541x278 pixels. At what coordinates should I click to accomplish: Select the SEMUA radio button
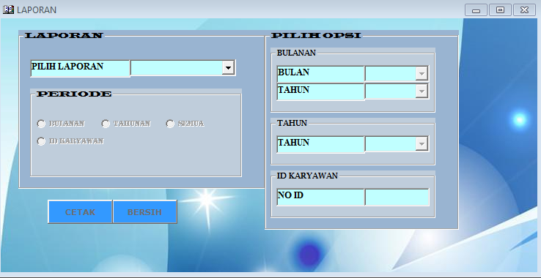pos(170,124)
